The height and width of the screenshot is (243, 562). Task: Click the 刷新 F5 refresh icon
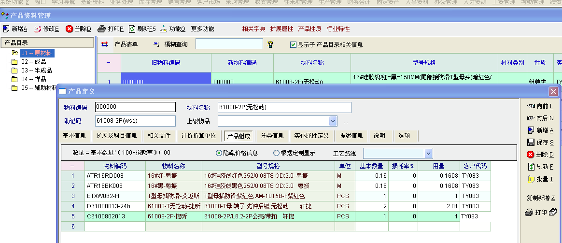pyautogui.click(x=132, y=29)
